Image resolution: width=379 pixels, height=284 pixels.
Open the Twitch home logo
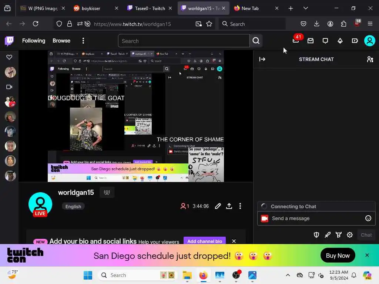pos(9,41)
